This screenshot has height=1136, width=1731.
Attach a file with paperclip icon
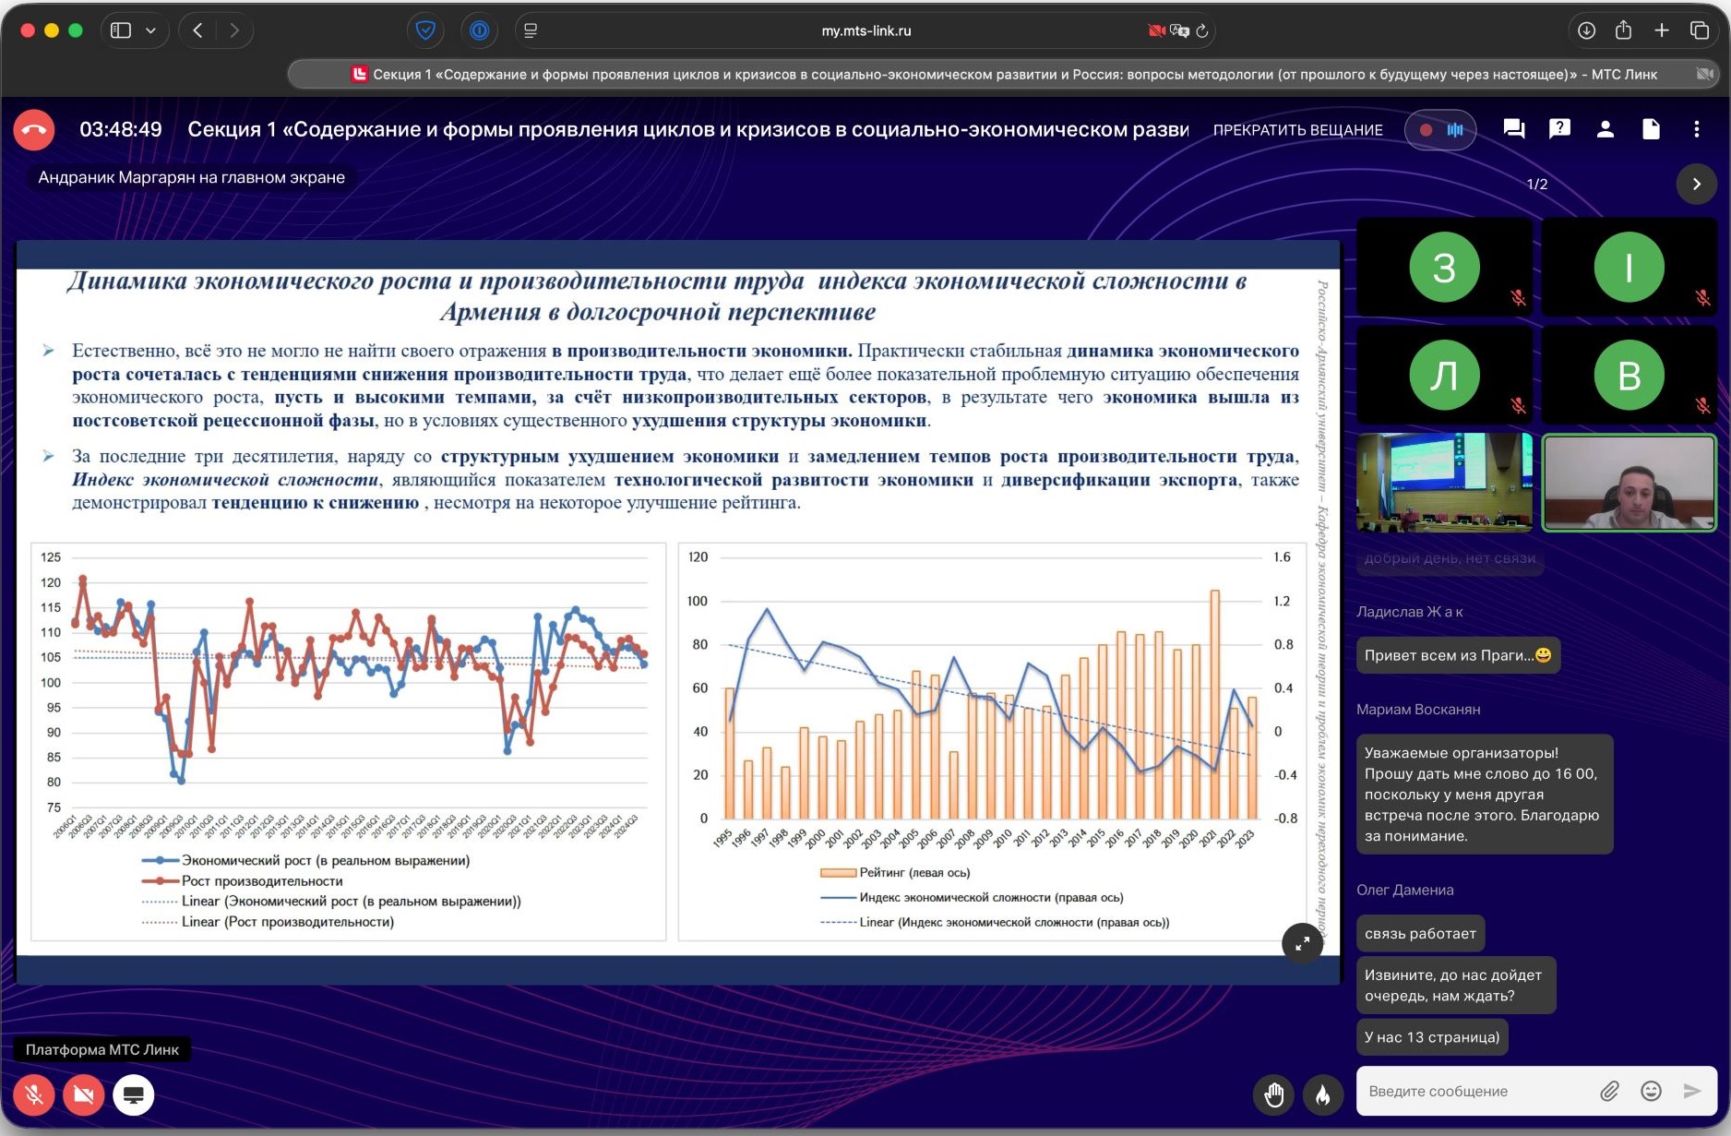pyautogui.click(x=1609, y=1091)
